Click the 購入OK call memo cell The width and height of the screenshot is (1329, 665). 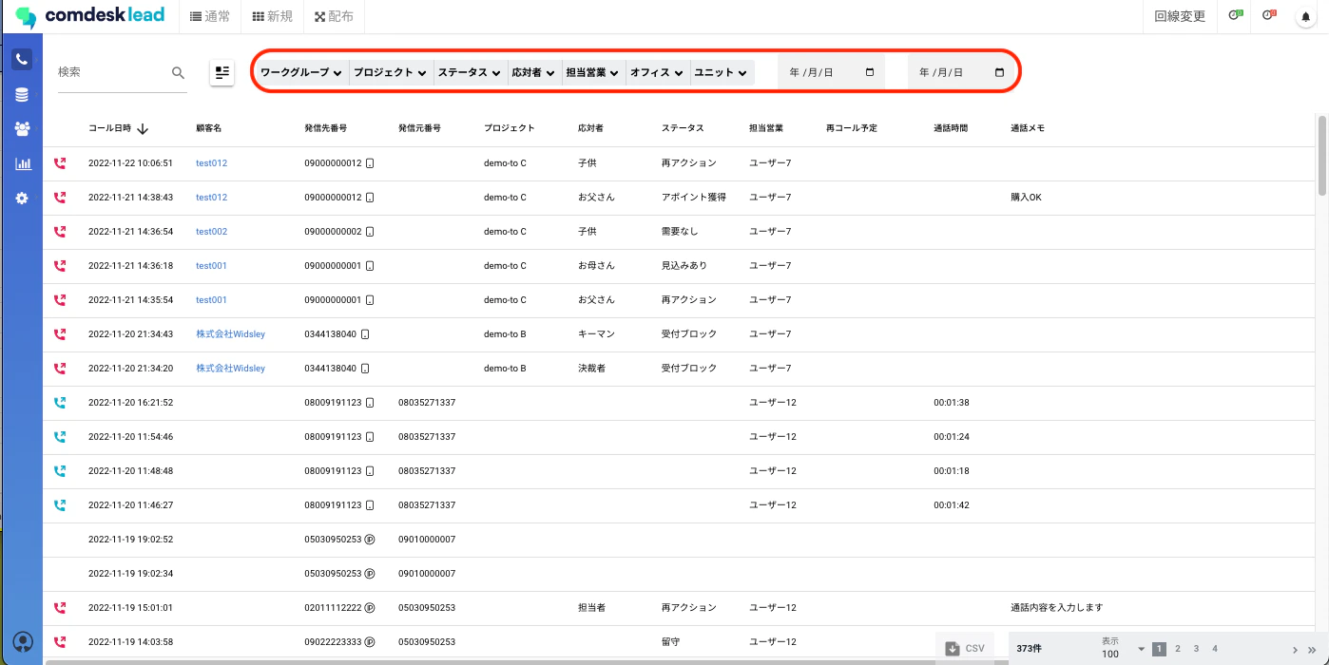(1027, 198)
